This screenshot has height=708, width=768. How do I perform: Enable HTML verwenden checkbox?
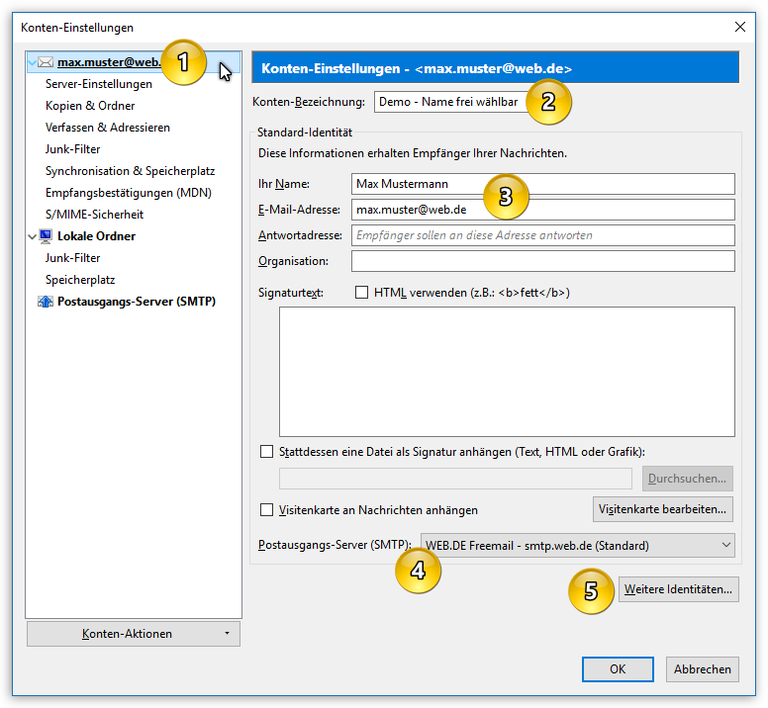(x=361, y=293)
